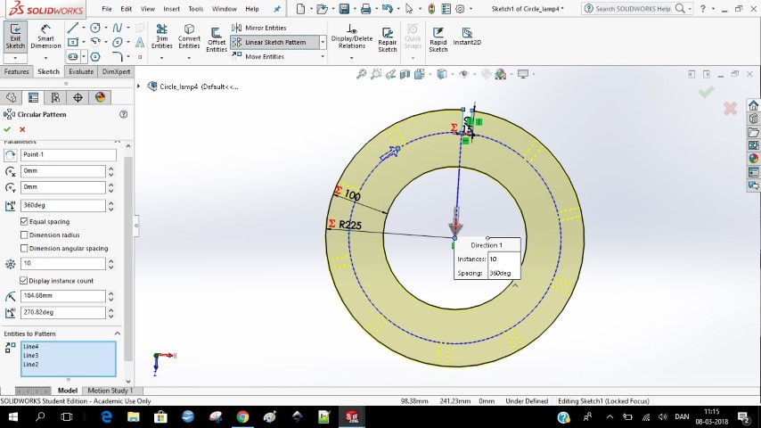Click the Search SOLIDWORKS Help box

click(633, 9)
